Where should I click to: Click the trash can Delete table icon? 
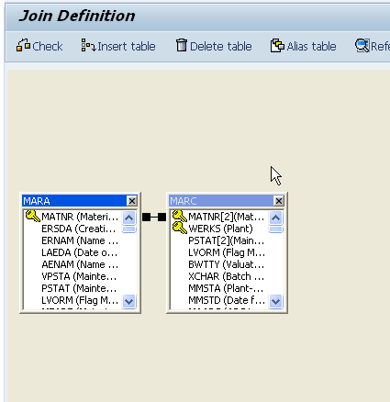pyautogui.click(x=182, y=45)
